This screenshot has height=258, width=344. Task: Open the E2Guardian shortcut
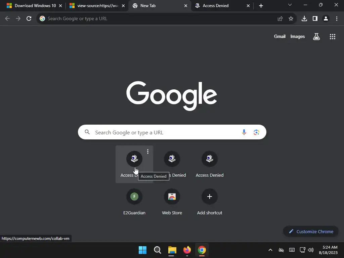pos(134,202)
